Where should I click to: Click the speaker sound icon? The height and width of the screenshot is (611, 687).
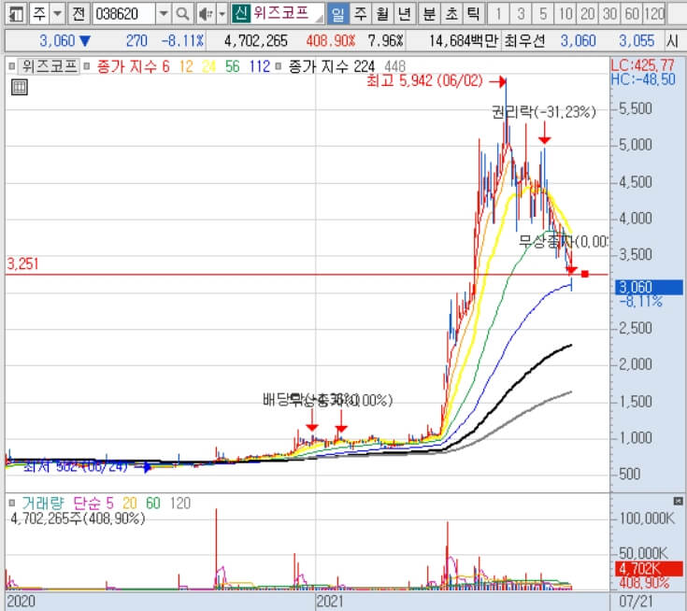click(206, 14)
